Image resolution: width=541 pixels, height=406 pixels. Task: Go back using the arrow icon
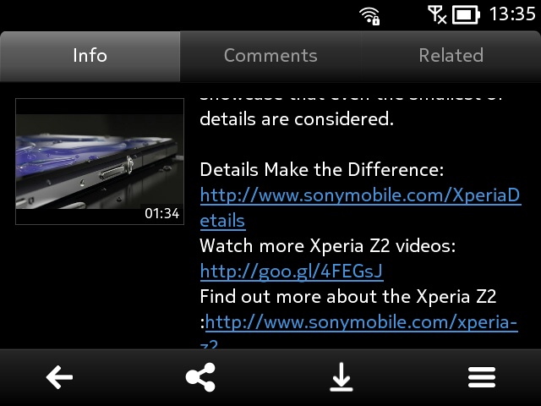[59, 377]
